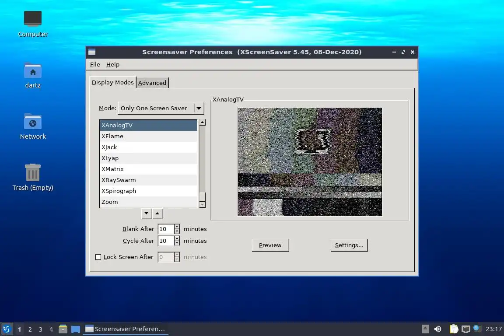Select XAnalogTV in the screensaver list
The width and height of the screenshot is (504, 336).
(148, 126)
